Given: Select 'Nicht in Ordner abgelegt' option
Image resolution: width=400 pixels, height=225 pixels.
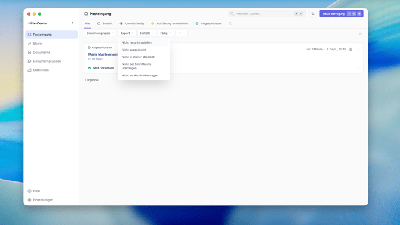Looking at the screenshot, I should click(x=144, y=57).
